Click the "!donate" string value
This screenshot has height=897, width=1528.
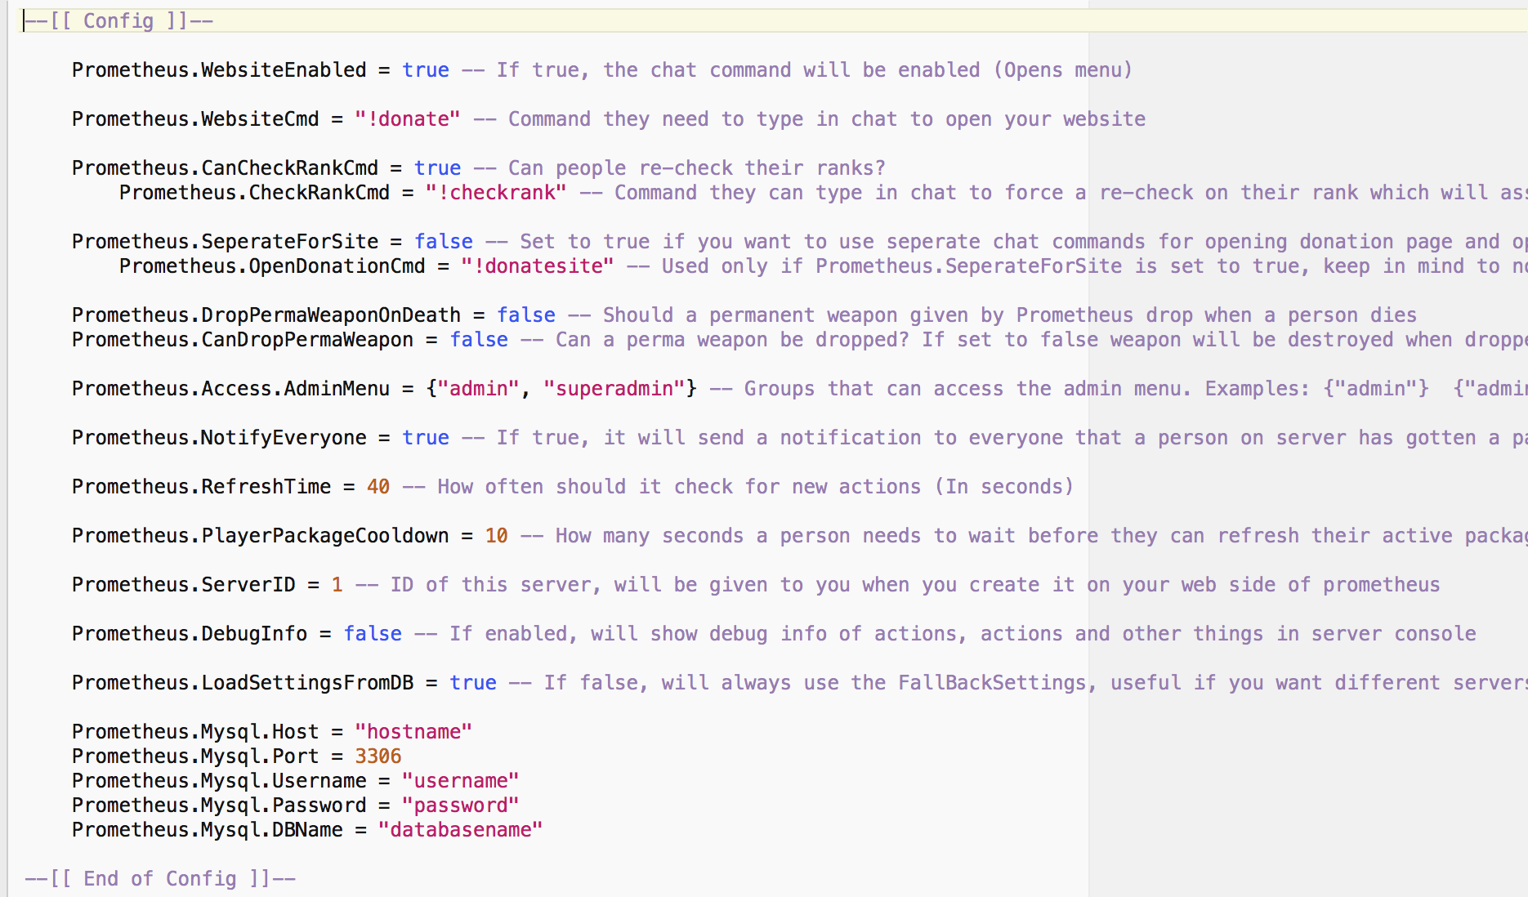pos(408,119)
